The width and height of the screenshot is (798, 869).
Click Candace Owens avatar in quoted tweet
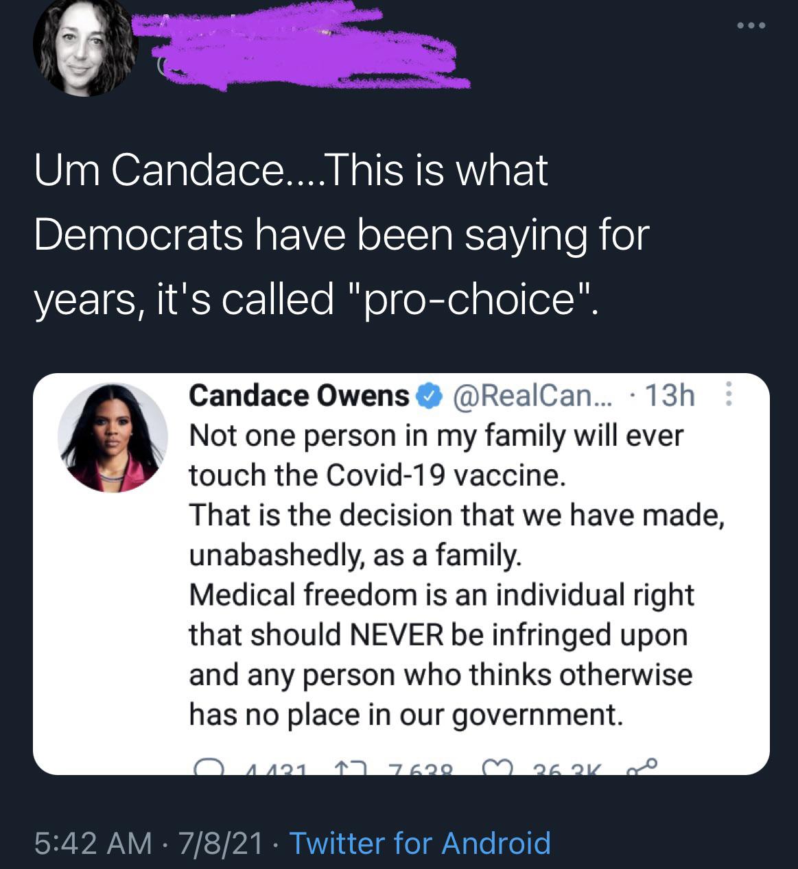[x=113, y=437]
